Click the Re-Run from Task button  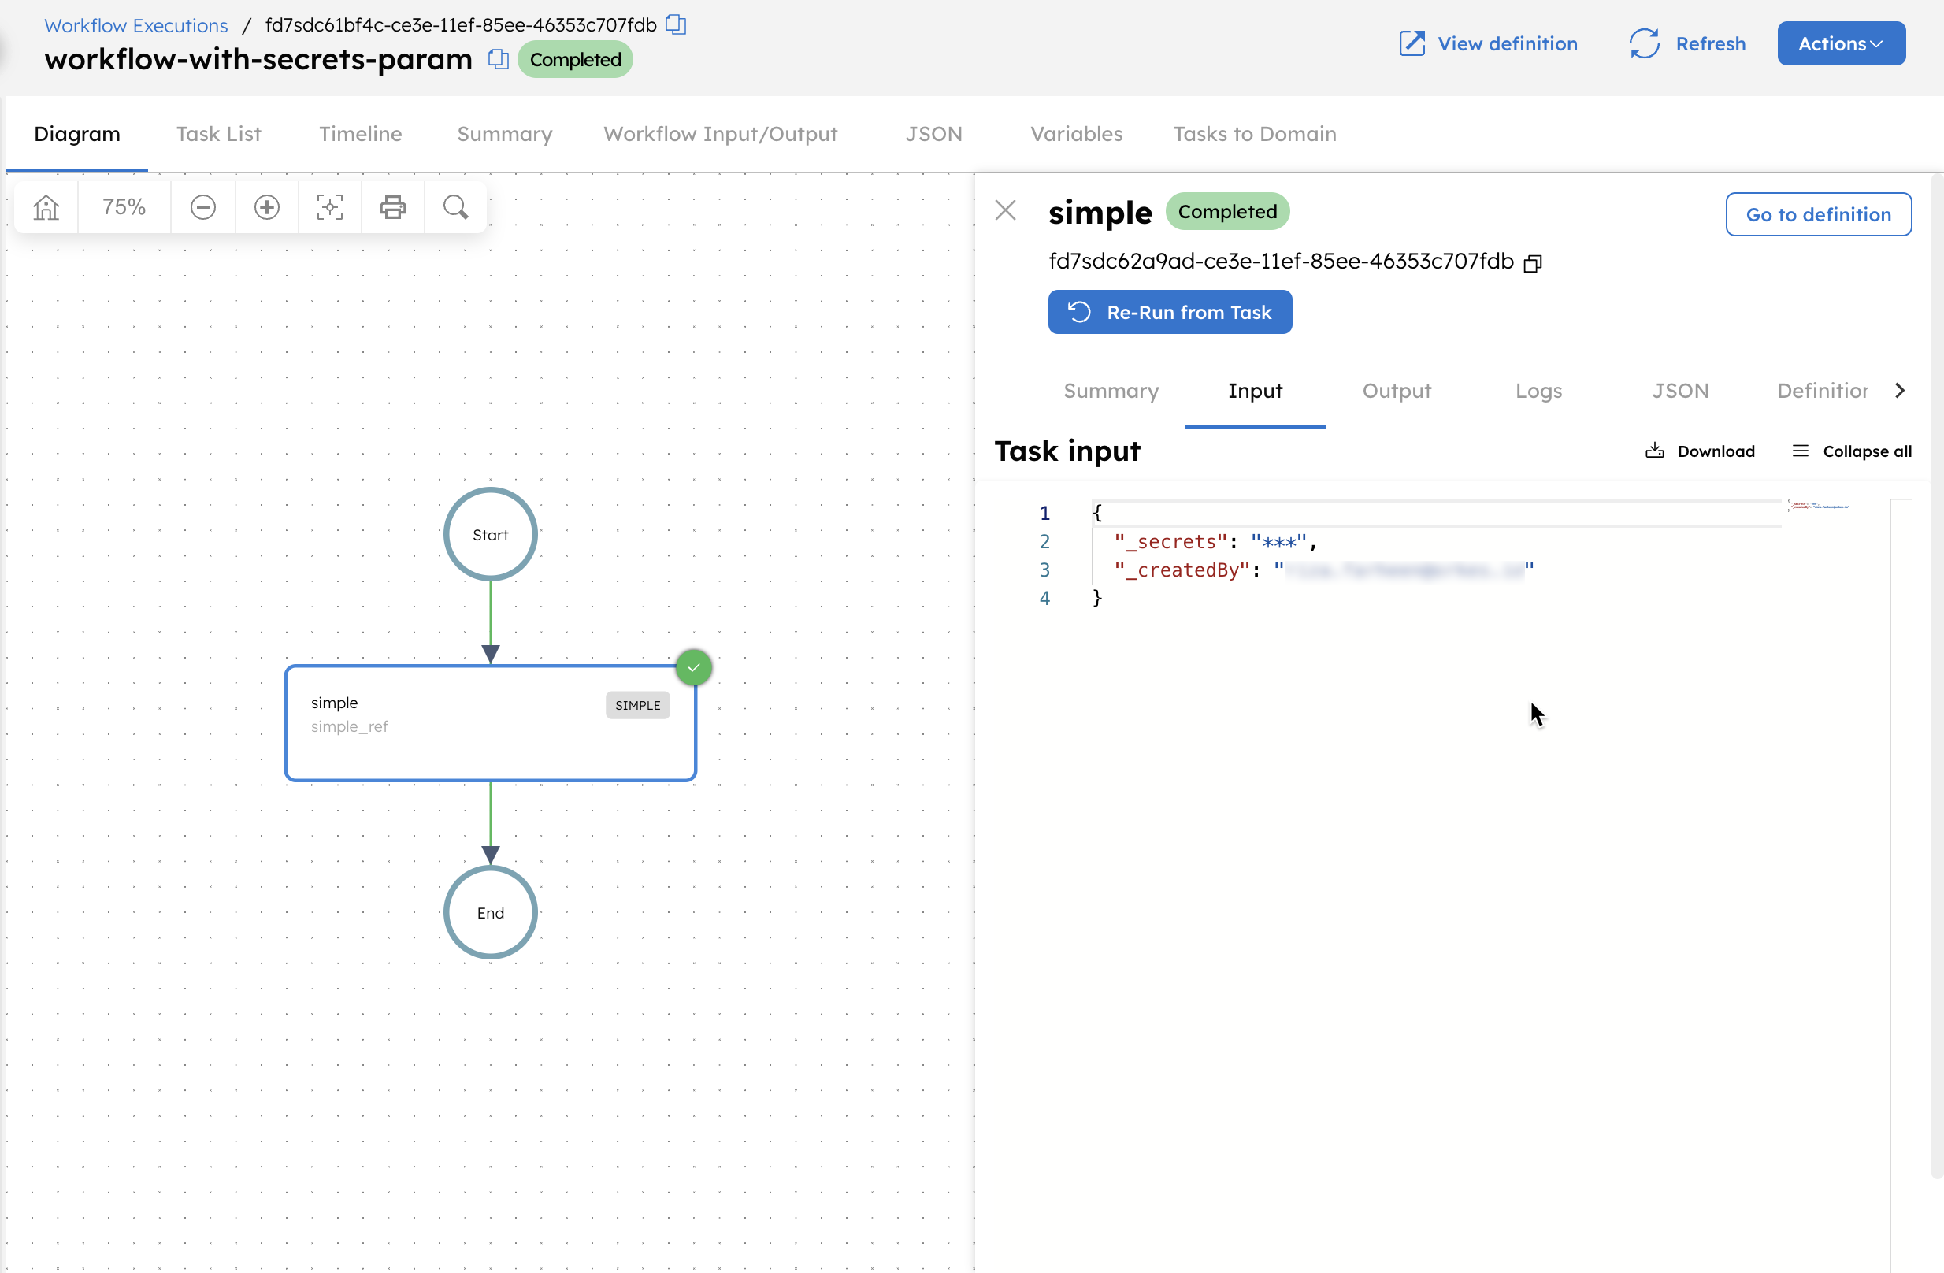point(1170,312)
